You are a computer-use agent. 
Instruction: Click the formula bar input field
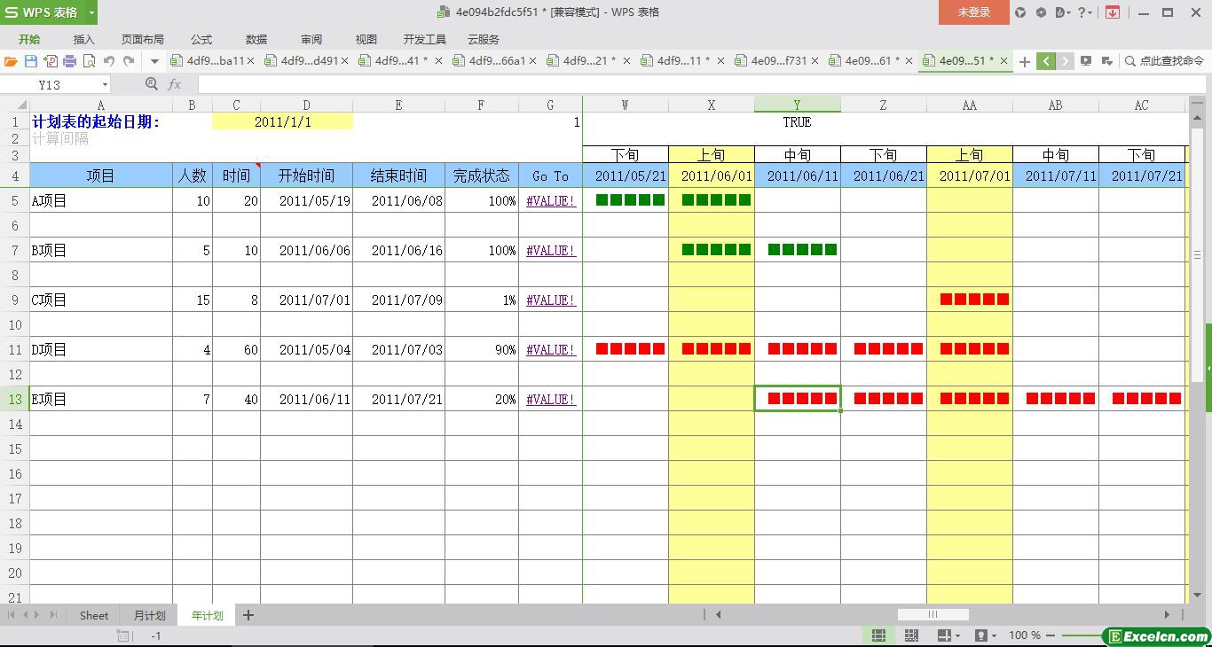point(703,84)
